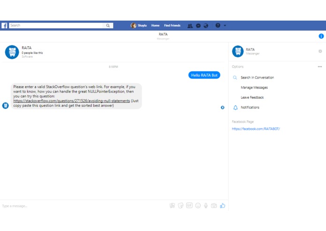Open Notifications option
The width and height of the screenshot is (326, 231).
click(250, 107)
